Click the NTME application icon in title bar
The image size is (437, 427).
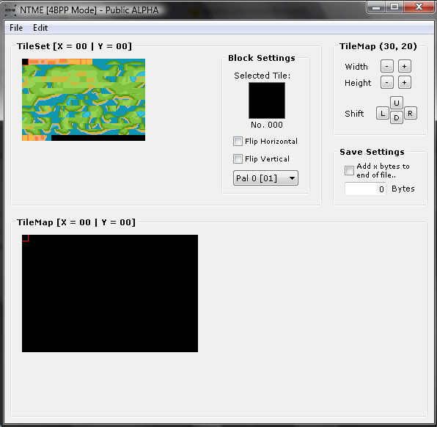click(x=10, y=10)
